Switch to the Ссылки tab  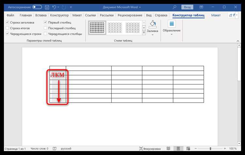[90, 15]
